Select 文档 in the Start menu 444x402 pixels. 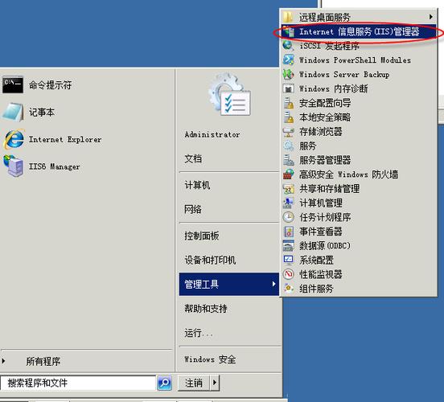(x=193, y=159)
